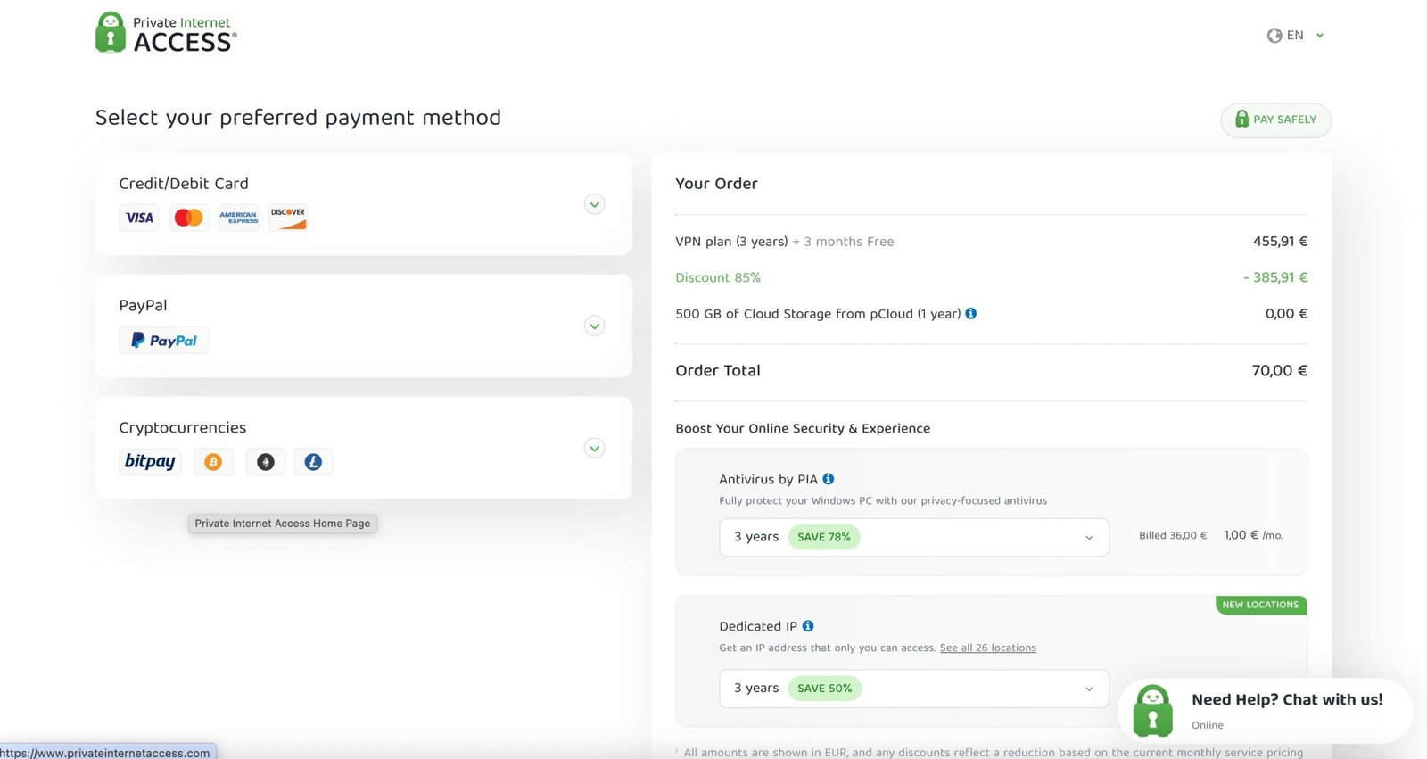Click the 500 GB of Cloud Storage text

[x=818, y=314]
